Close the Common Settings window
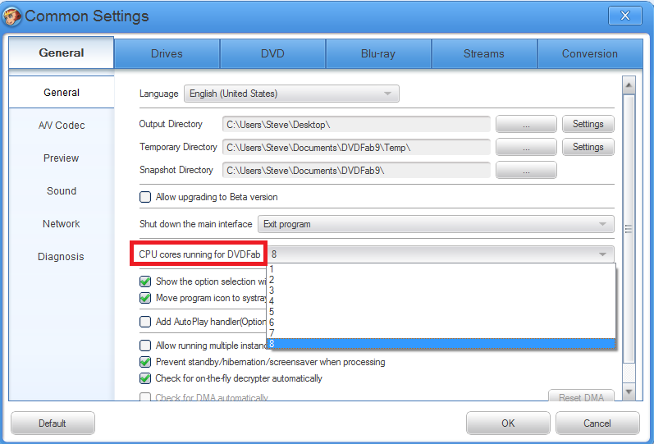The width and height of the screenshot is (654, 444). pyautogui.click(x=624, y=16)
